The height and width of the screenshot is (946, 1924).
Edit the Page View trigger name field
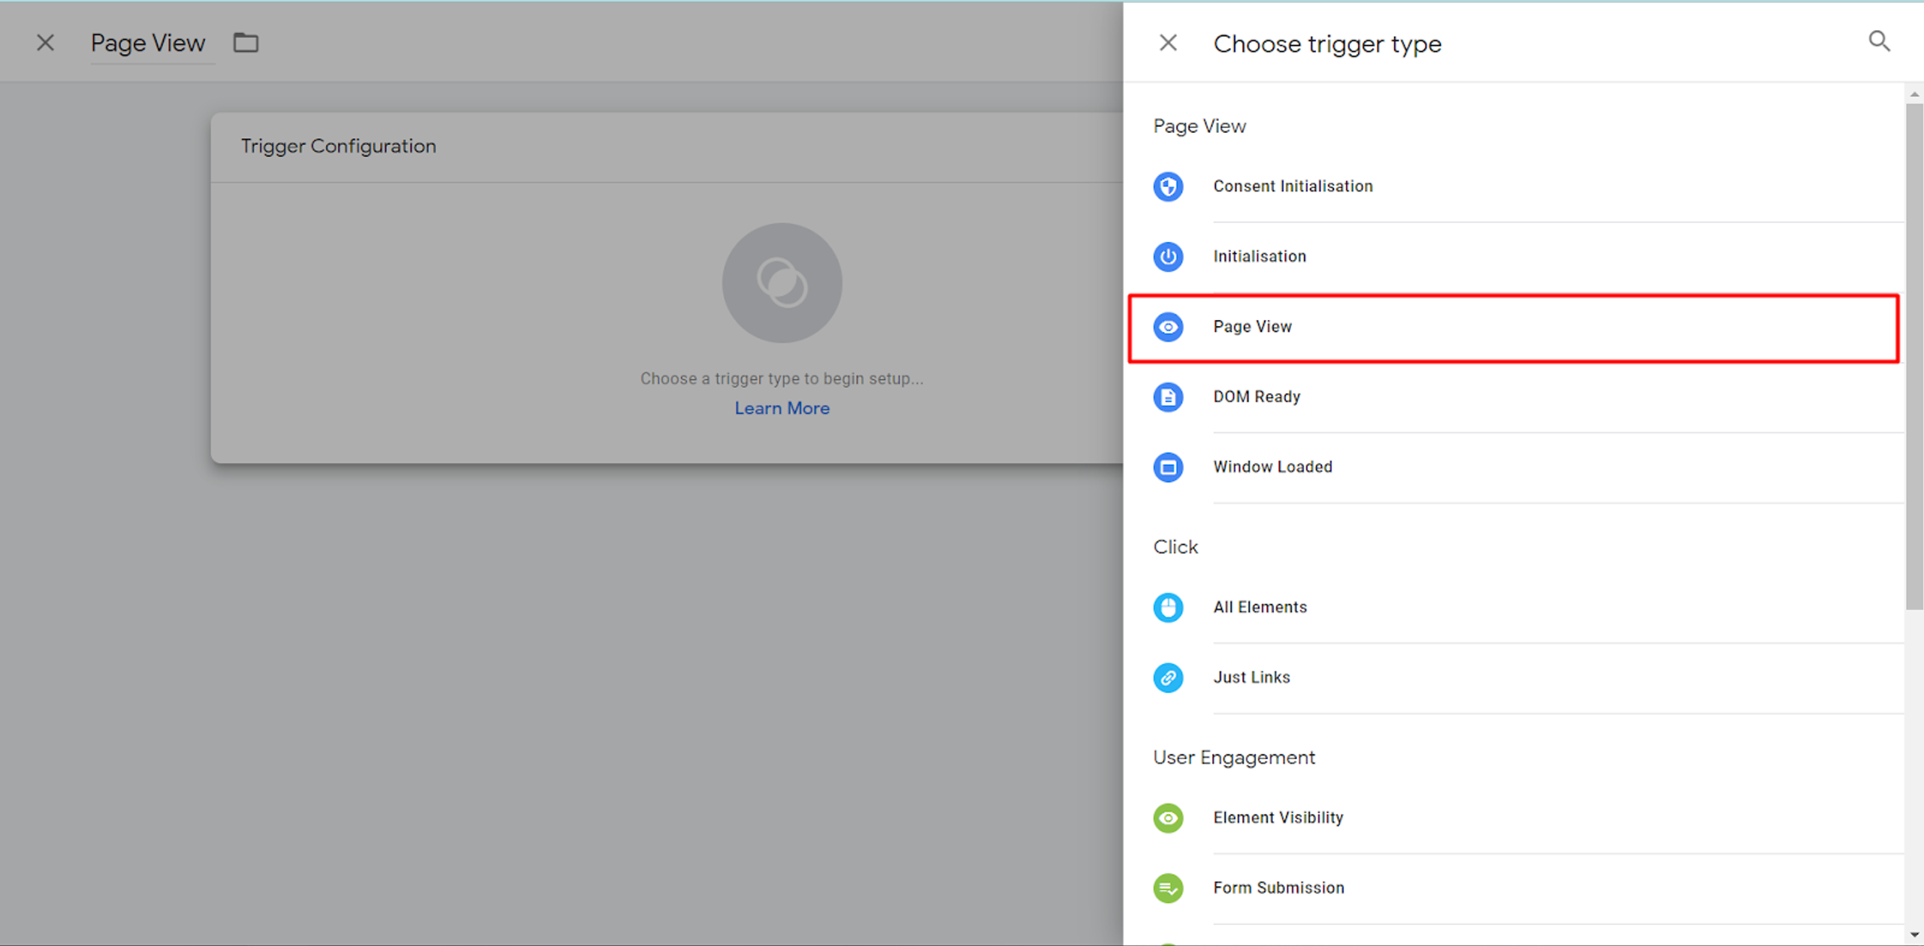(x=148, y=43)
